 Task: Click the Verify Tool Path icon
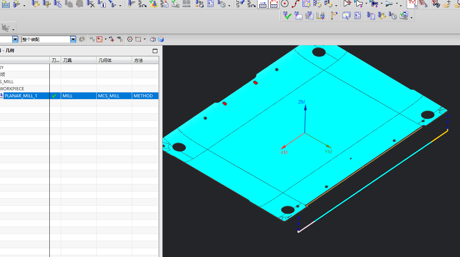click(153, 4)
